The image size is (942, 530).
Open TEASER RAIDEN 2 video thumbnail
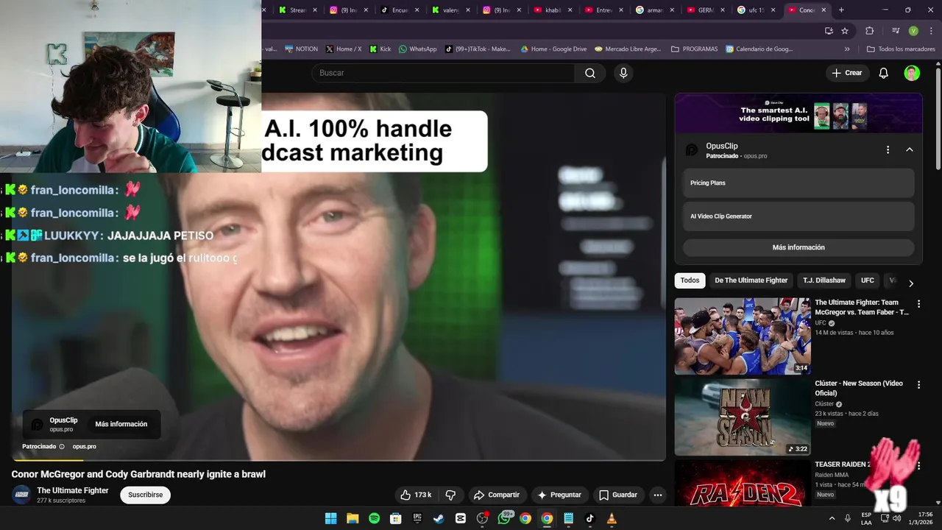[743, 483]
